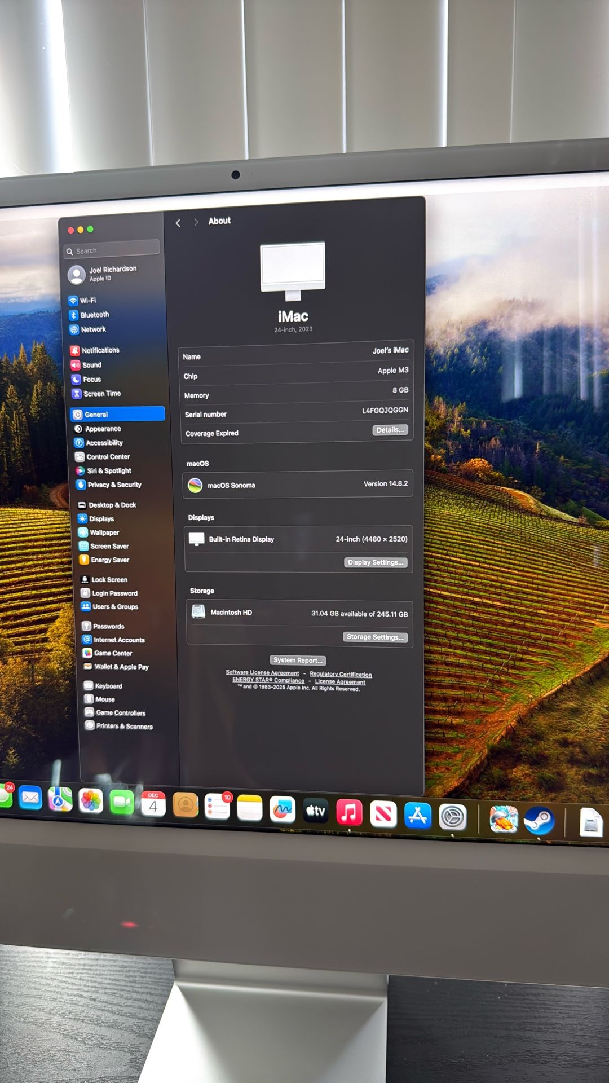Viewport: 609px width, 1083px height.
Task: Open Game Center settings
Action: [x=112, y=653]
